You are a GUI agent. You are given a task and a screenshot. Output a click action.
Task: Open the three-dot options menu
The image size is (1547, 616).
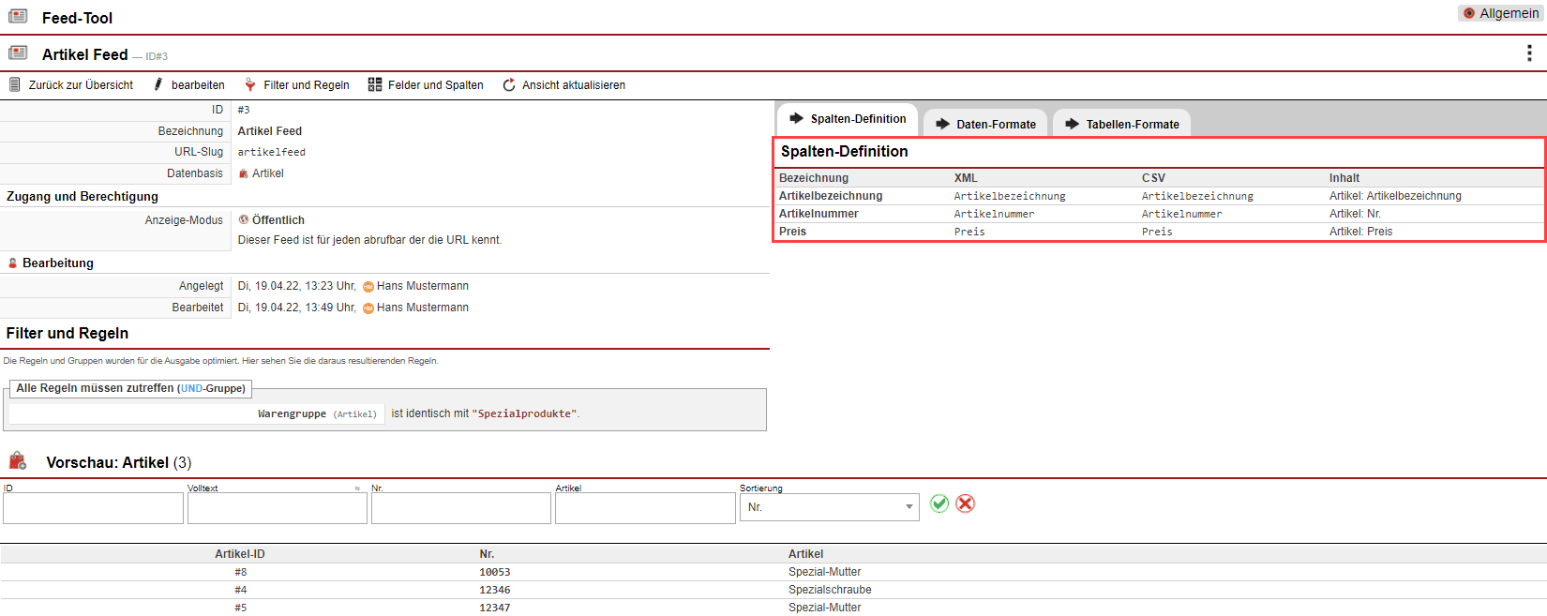click(1529, 53)
